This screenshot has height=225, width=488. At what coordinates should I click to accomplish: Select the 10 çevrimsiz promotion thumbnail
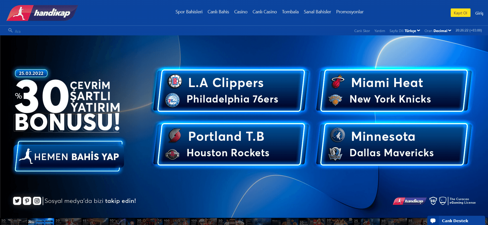click(122, 221)
